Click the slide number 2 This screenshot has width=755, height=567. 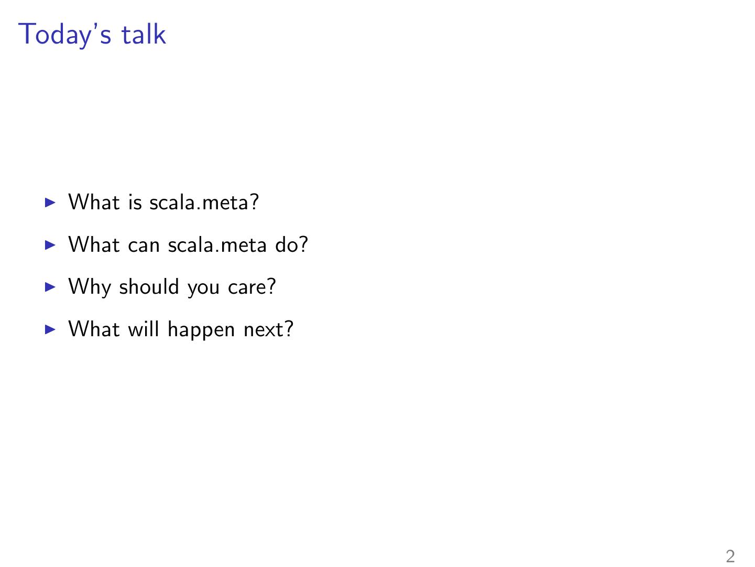(x=730, y=556)
